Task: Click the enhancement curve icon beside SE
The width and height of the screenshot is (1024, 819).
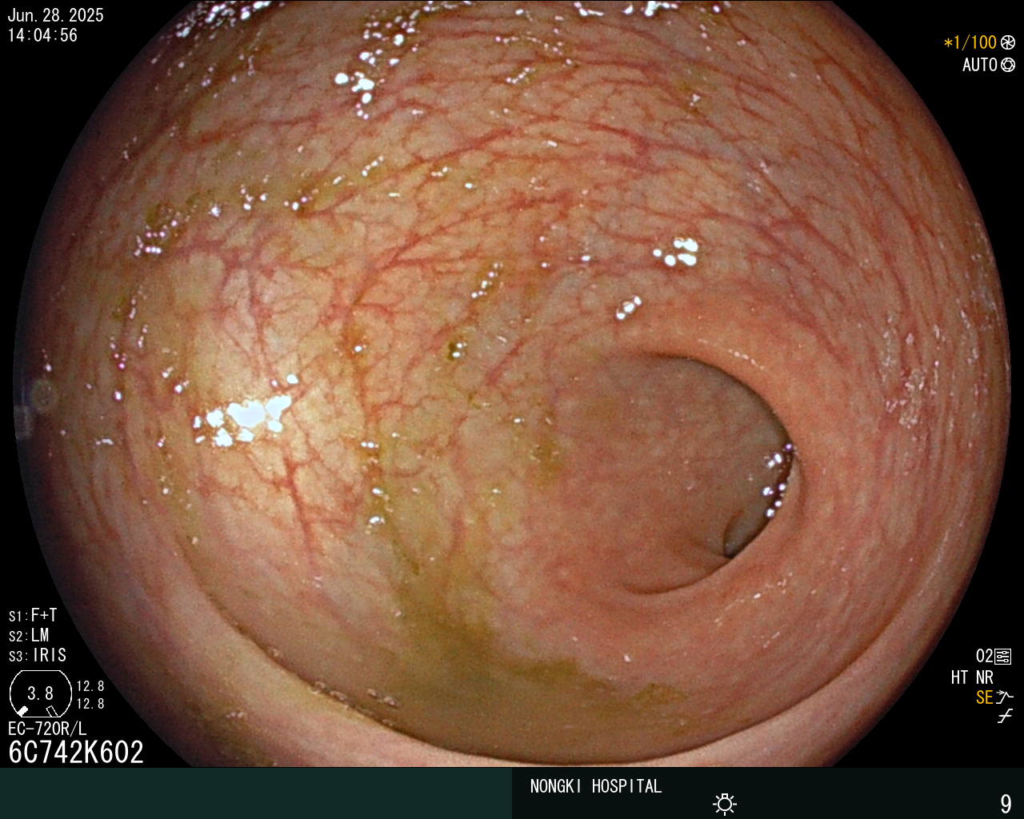Action: click(x=1005, y=697)
